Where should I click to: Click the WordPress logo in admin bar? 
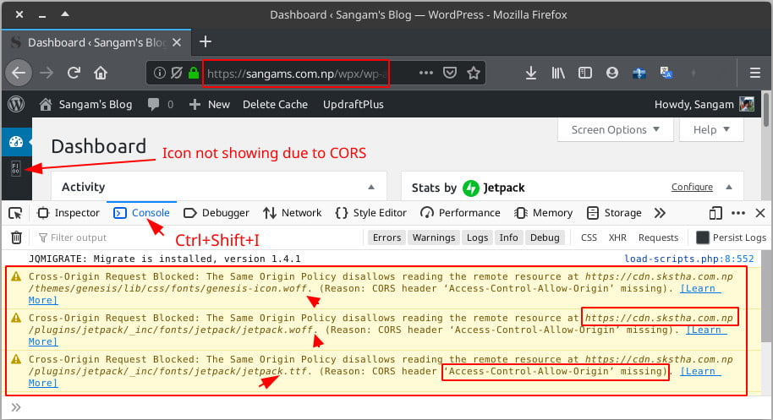[16, 105]
